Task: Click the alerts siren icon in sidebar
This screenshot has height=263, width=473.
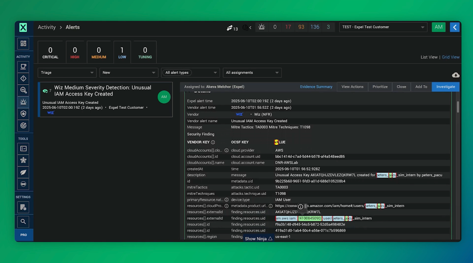Action: pos(23,102)
